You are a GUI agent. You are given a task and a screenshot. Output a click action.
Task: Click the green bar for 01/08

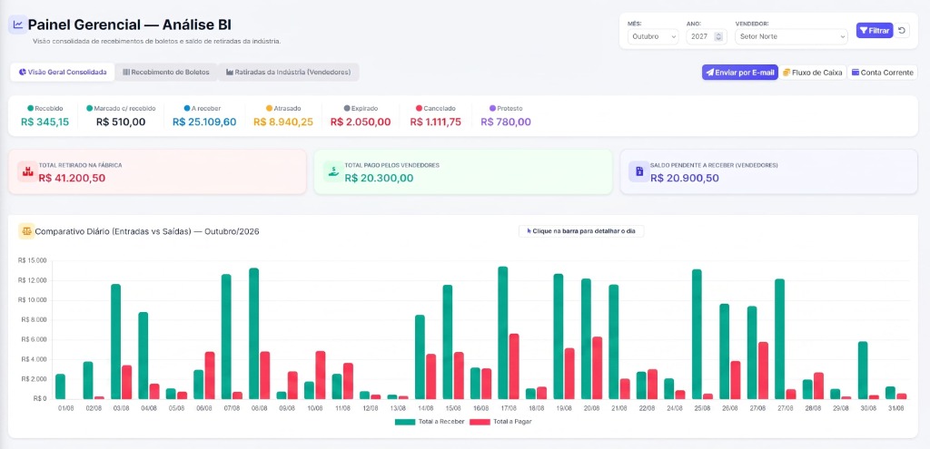point(60,386)
